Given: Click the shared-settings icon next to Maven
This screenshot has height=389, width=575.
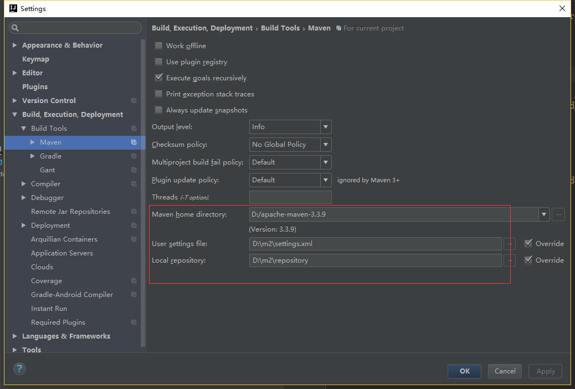Looking at the screenshot, I should coord(133,142).
